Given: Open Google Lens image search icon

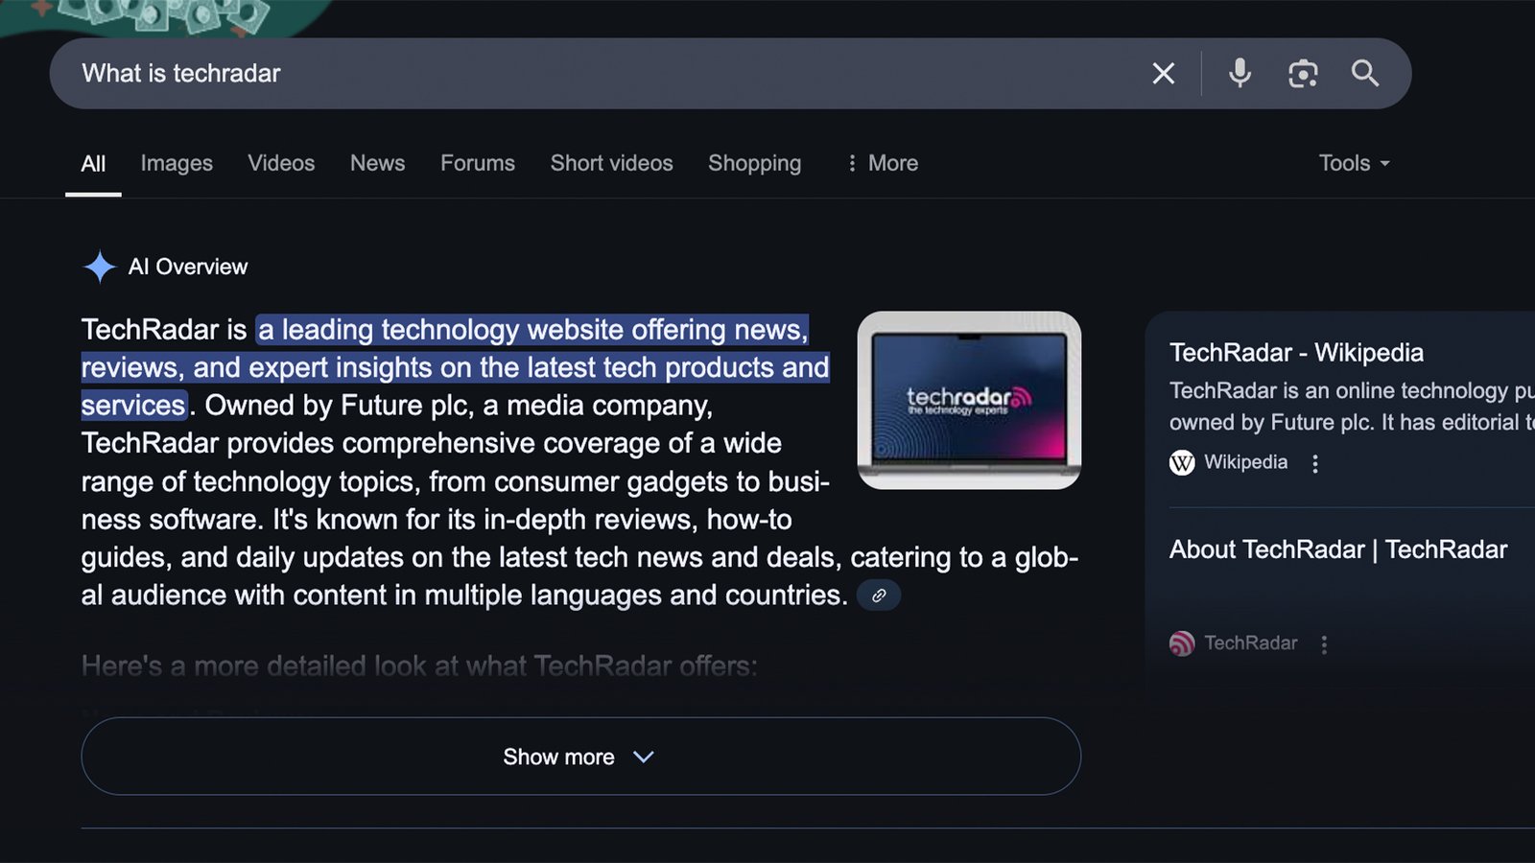Looking at the screenshot, I should tap(1302, 74).
